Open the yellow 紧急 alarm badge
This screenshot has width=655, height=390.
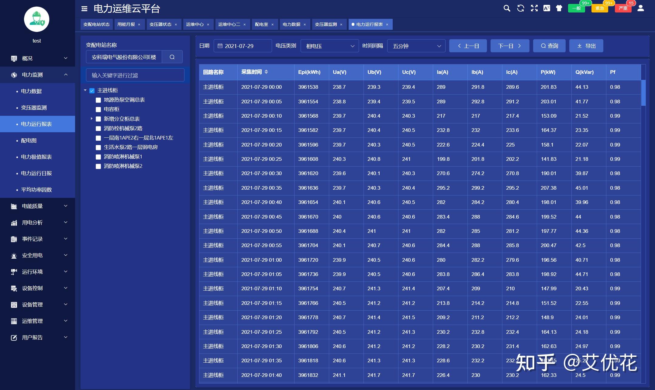coord(600,8)
